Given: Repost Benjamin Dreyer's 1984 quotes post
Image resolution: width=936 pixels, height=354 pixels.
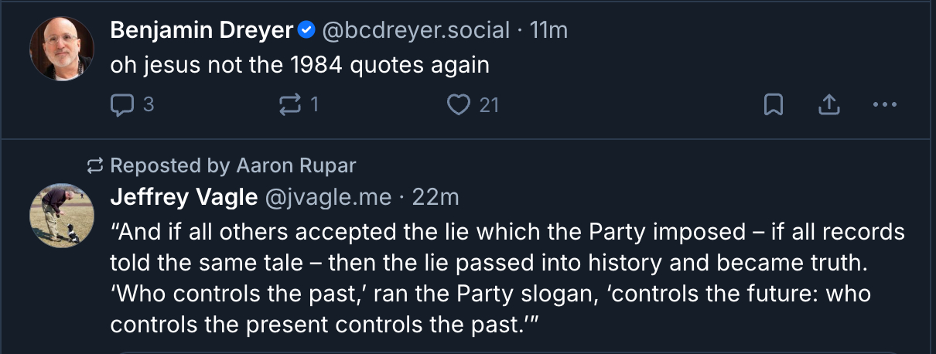Looking at the screenshot, I should pos(289,104).
